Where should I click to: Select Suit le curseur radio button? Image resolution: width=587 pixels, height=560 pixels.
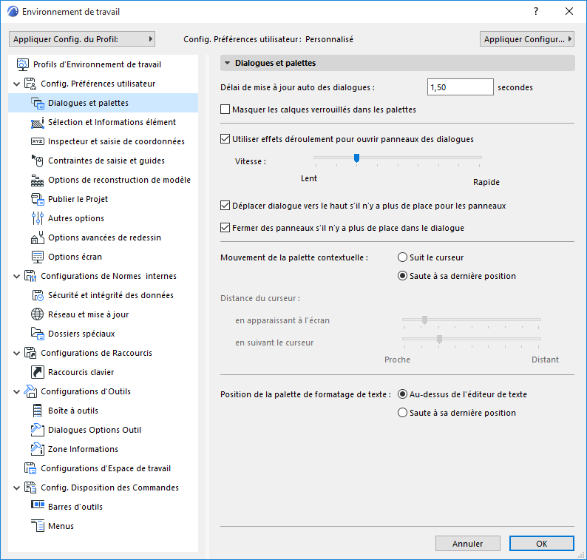[402, 257]
